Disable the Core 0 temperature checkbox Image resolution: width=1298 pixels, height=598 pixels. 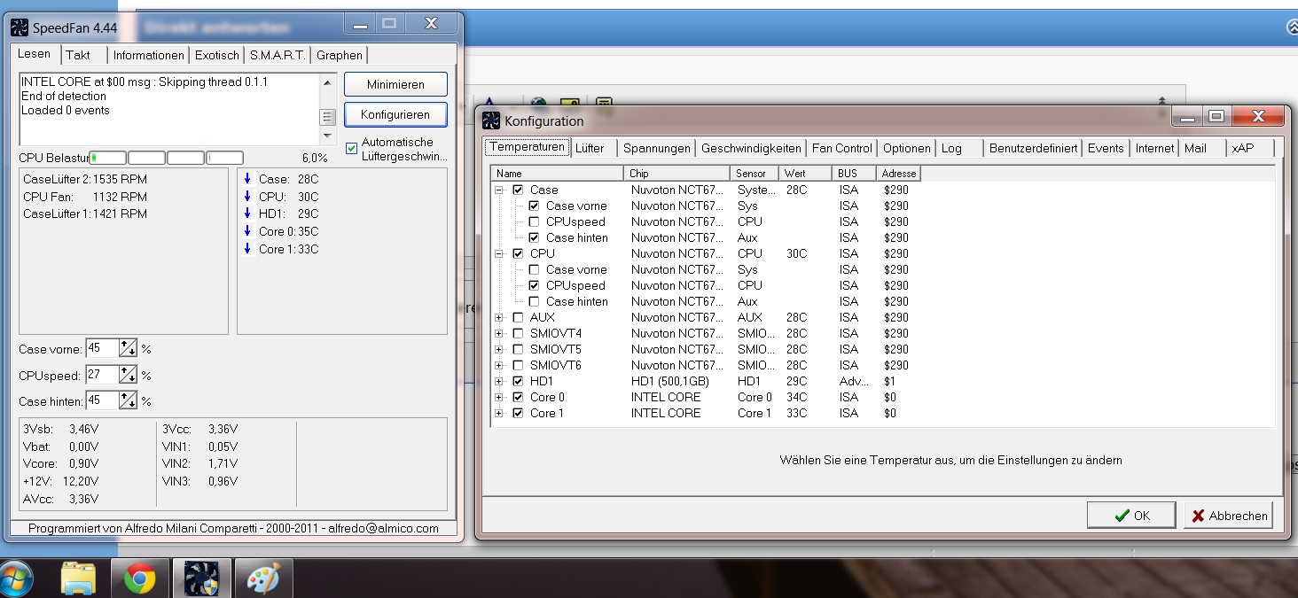pyautogui.click(x=518, y=397)
